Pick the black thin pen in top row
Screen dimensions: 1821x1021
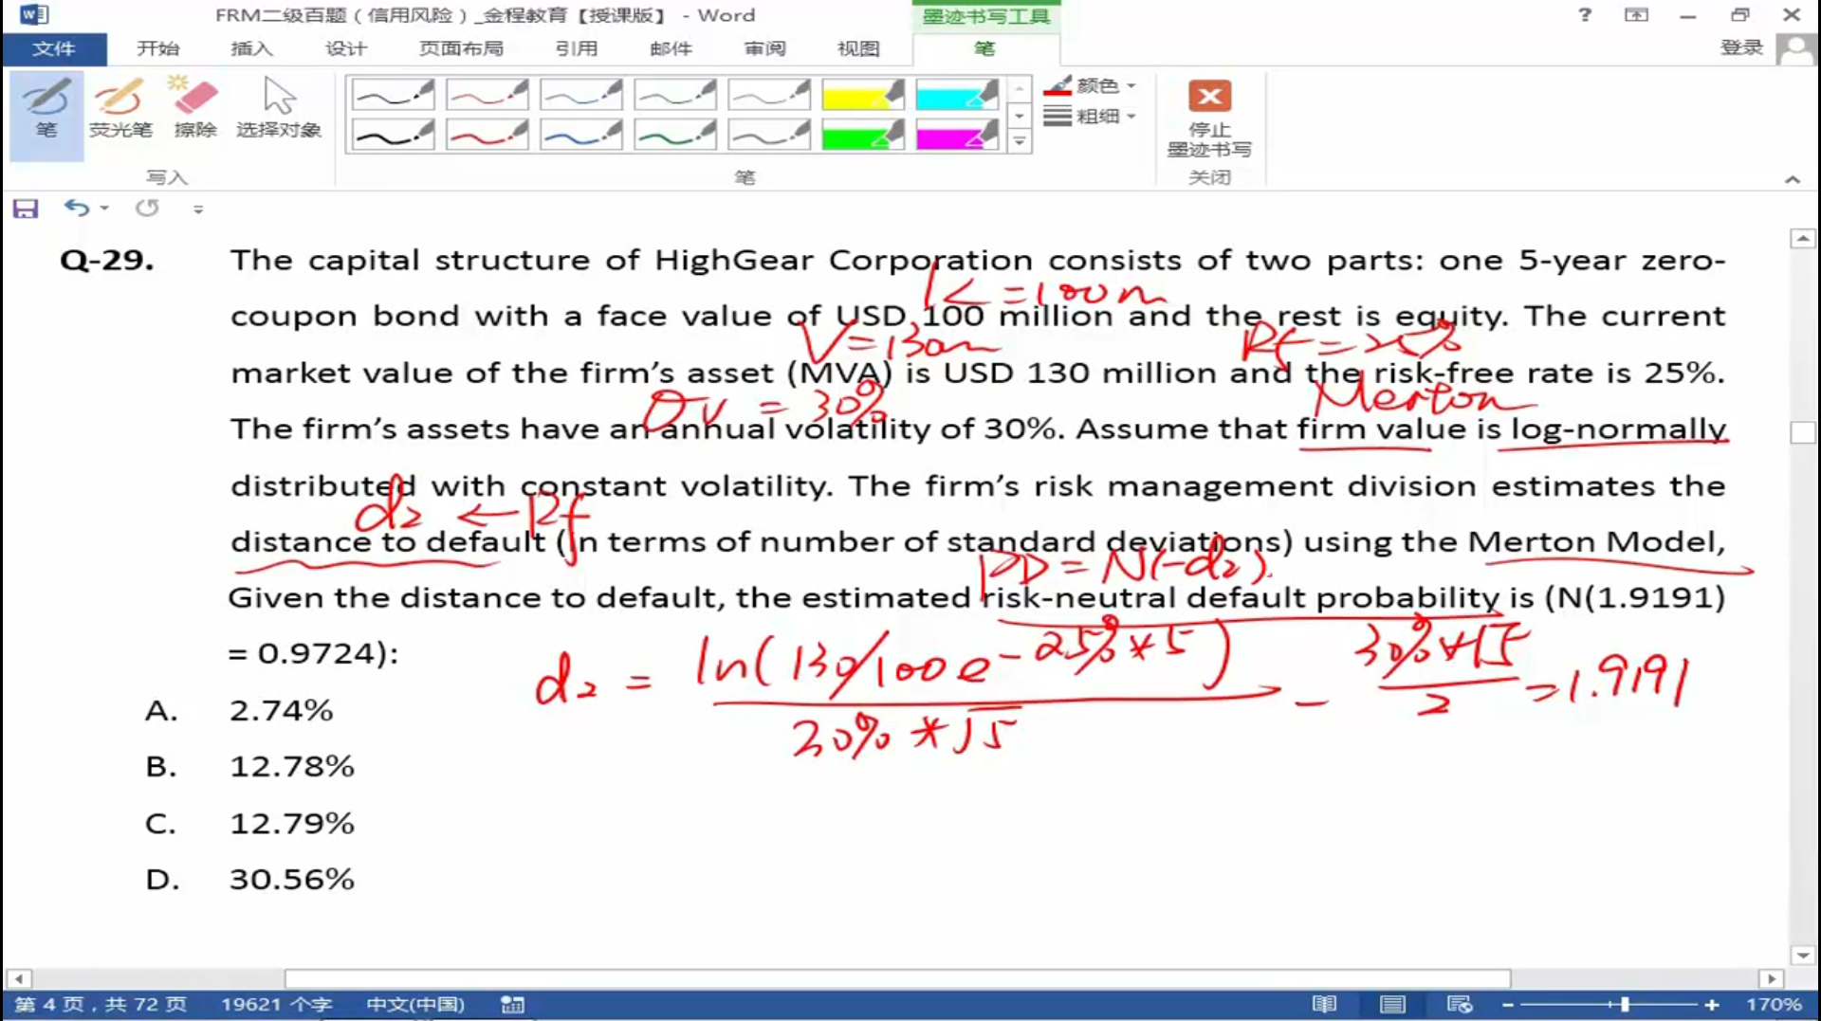tap(393, 95)
